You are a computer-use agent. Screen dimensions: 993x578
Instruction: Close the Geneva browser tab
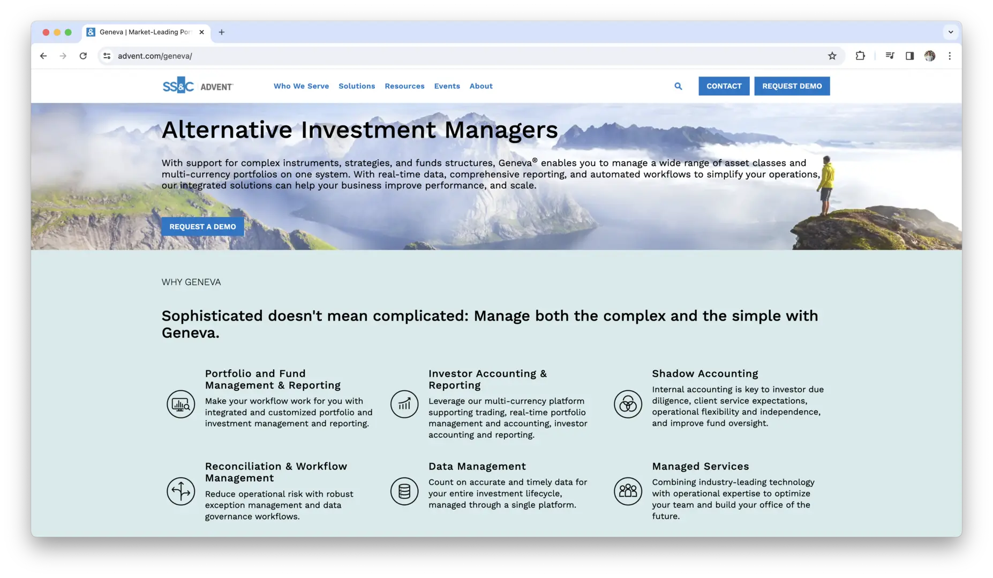[201, 32]
